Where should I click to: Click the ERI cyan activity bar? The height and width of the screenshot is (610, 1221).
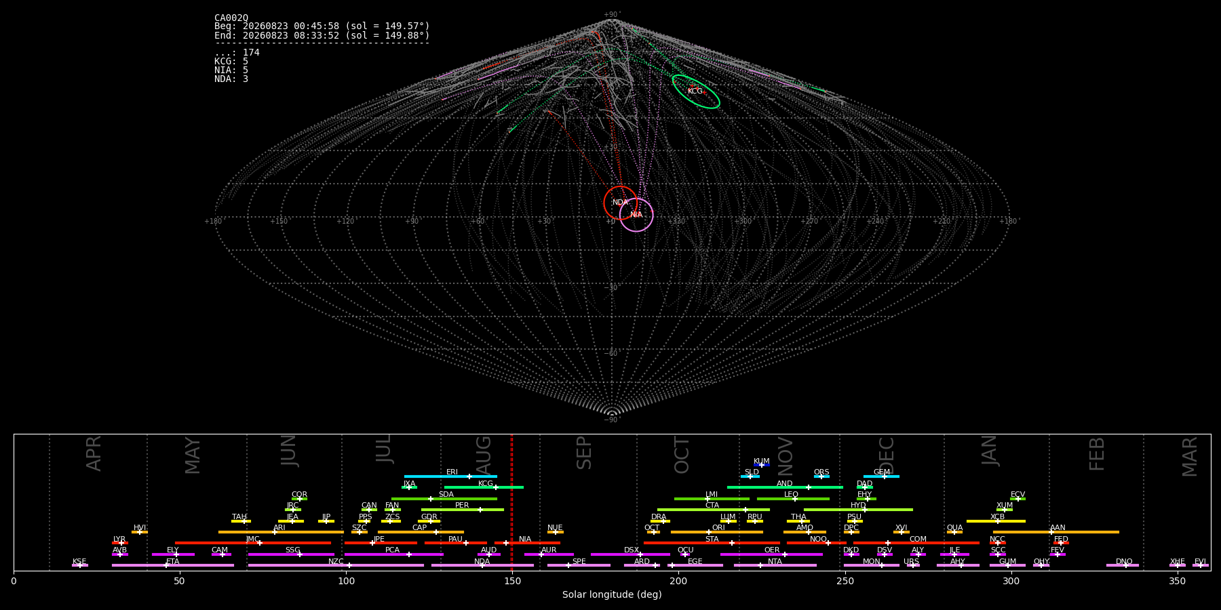coord(450,476)
